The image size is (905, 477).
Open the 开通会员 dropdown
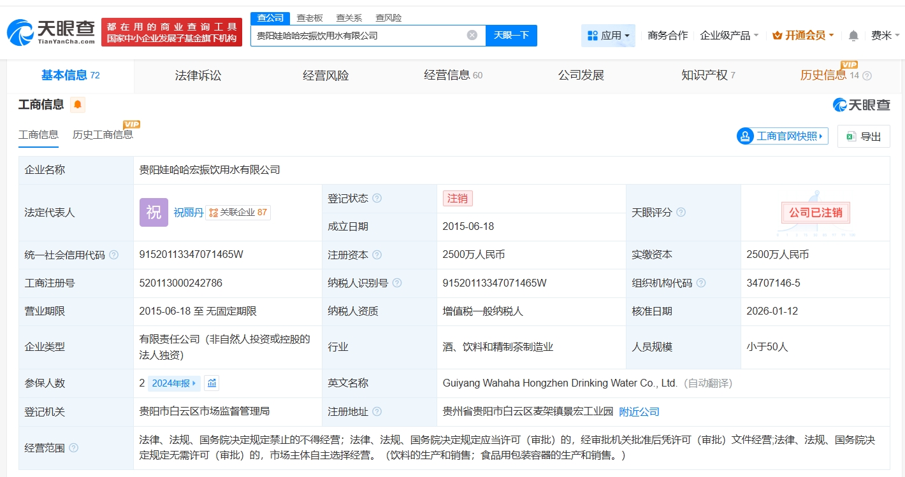(x=803, y=36)
